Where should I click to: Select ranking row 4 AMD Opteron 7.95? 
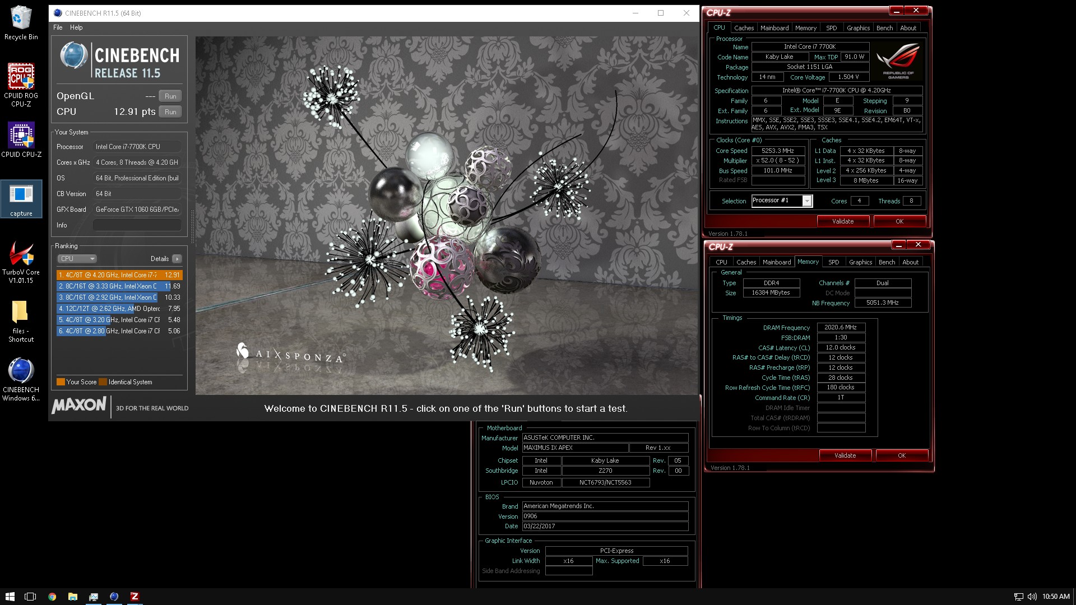[119, 309]
